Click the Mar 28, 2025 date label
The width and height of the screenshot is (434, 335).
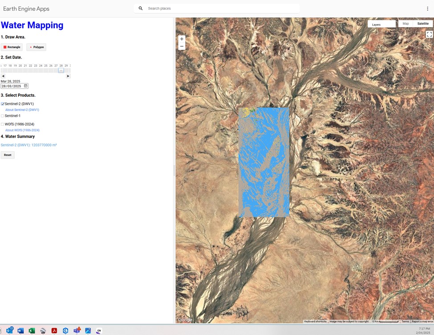pyautogui.click(x=11, y=81)
